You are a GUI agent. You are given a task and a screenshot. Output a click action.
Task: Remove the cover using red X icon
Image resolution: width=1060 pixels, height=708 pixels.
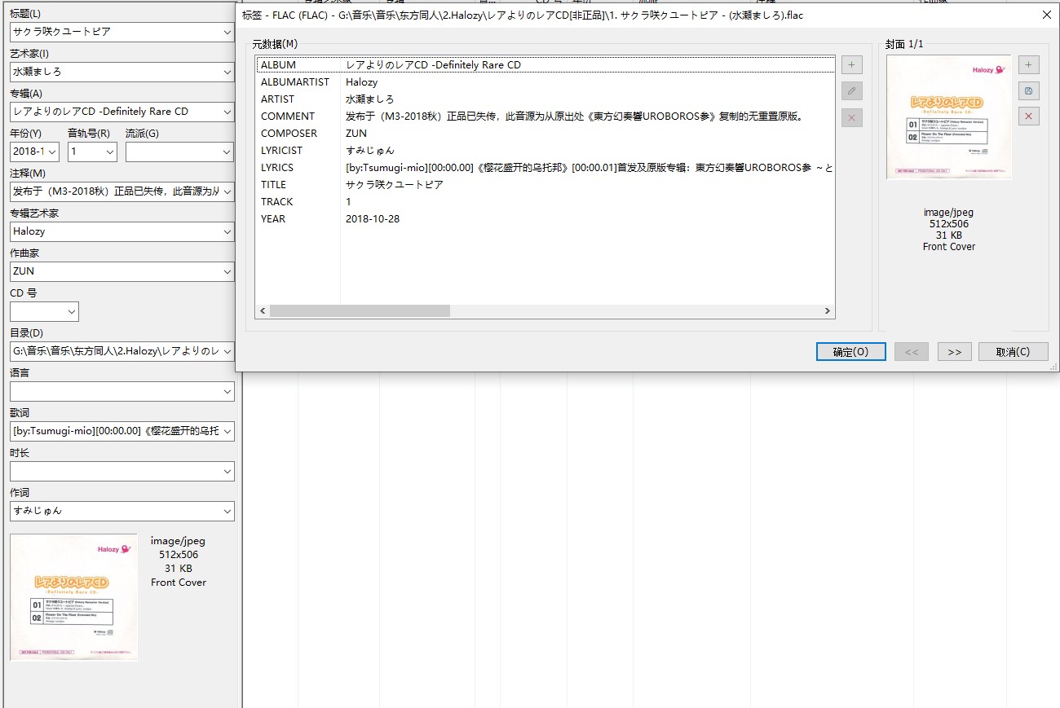tap(1028, 117)
